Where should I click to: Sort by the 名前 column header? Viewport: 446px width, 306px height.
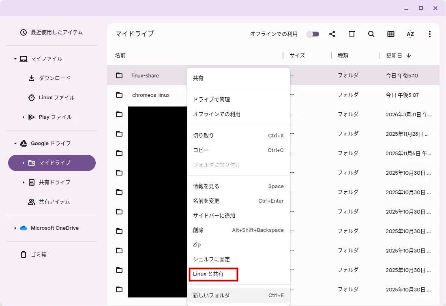(x=120, y=56)
